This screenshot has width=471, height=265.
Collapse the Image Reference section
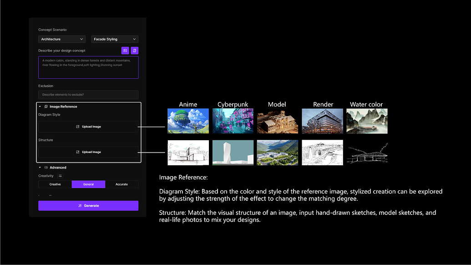40,107
